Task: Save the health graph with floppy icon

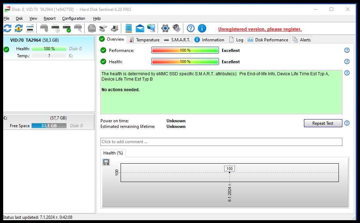Action: tap(106, 162)
